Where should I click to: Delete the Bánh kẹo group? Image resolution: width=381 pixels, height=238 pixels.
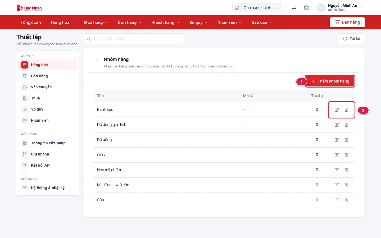coord(346,110)
